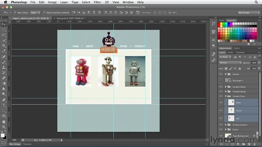Select the Path Selection tool
The height and width of the screenshot is (147, 262).
pos(4,111)
